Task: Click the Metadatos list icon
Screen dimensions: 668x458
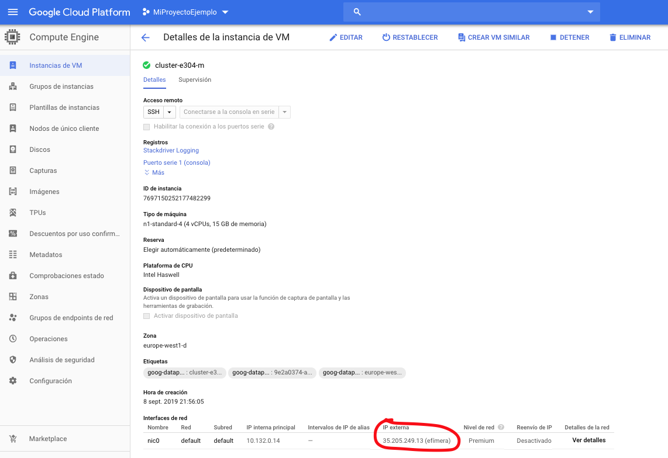Action: (13, 255)
